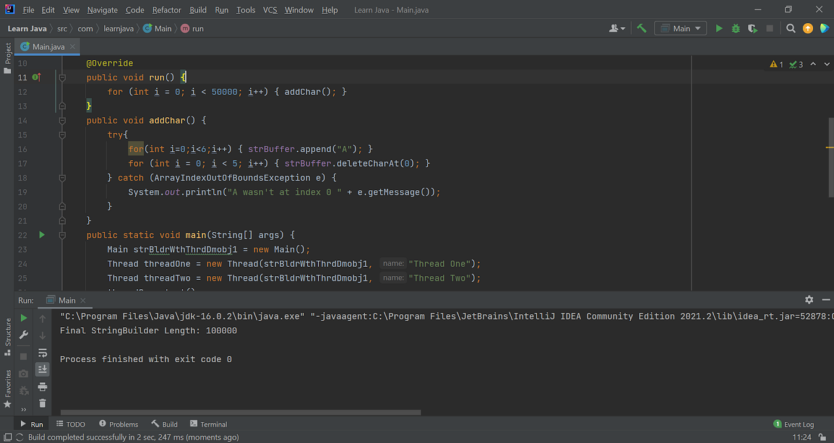The image size is (834, 443).
Task: Click the up arrow in Run panel
Action: 42,319
